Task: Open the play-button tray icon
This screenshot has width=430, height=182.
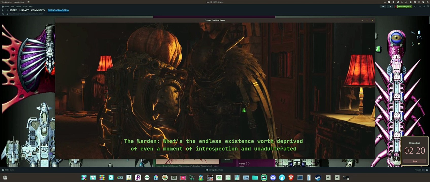Action: [402, 2]
